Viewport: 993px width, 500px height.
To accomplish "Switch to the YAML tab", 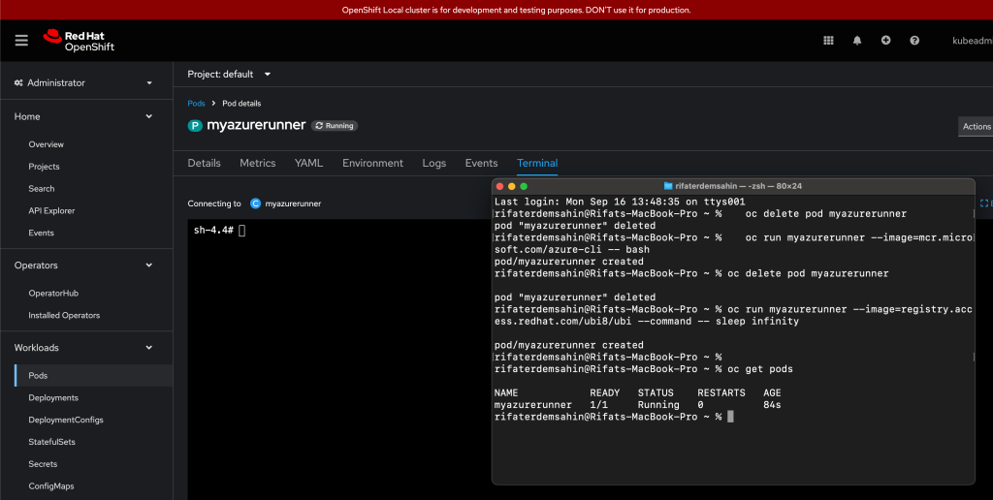I will point(308,164).
